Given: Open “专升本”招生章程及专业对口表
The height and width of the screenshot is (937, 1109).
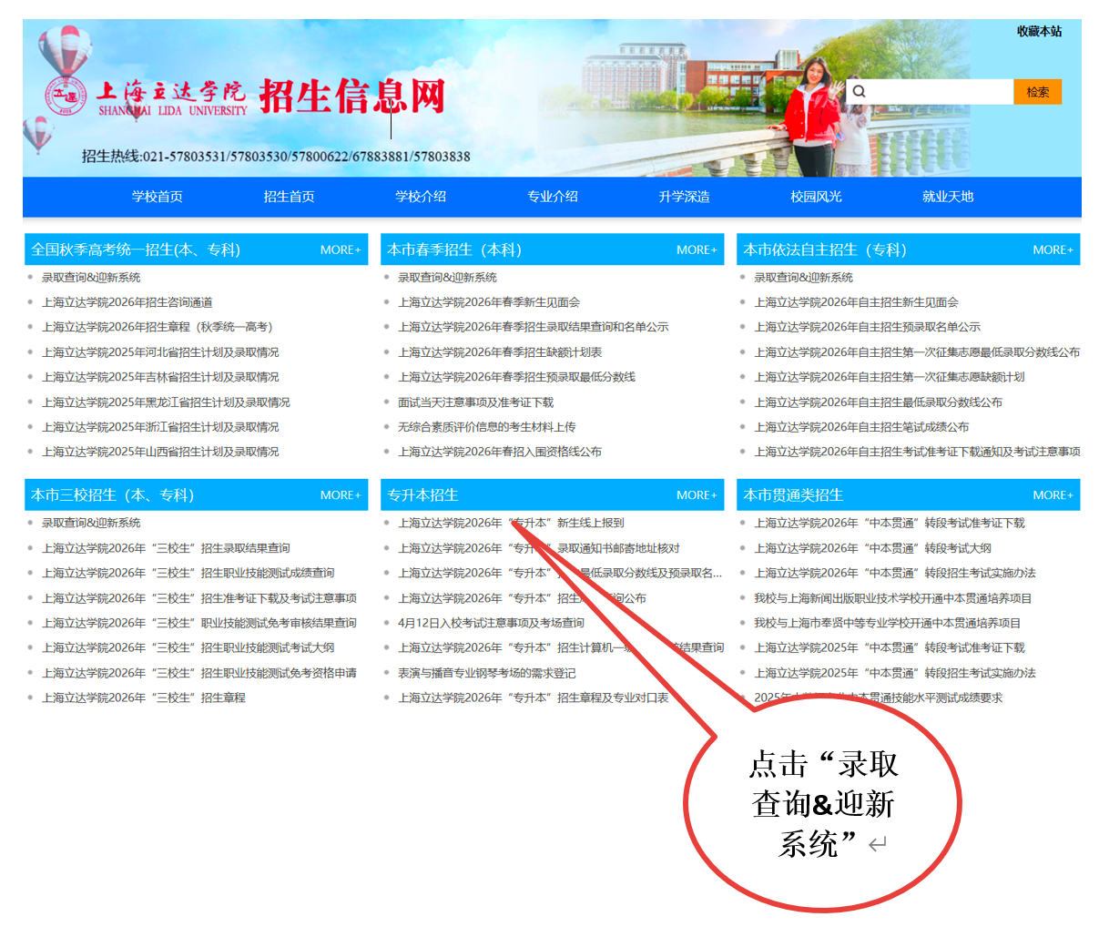Looking at the screenshot, I should (534, 698).
